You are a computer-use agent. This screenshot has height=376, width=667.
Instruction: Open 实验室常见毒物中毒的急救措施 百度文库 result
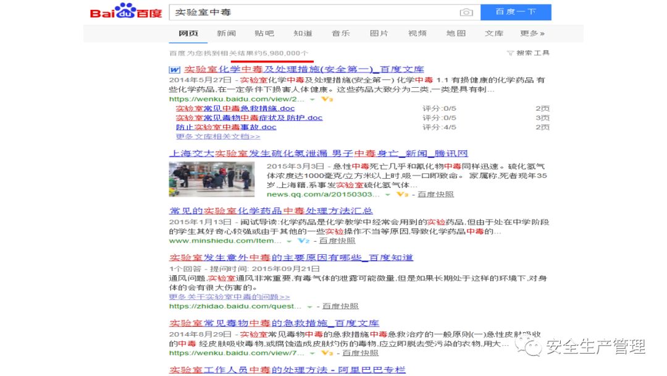click(274, 323)
